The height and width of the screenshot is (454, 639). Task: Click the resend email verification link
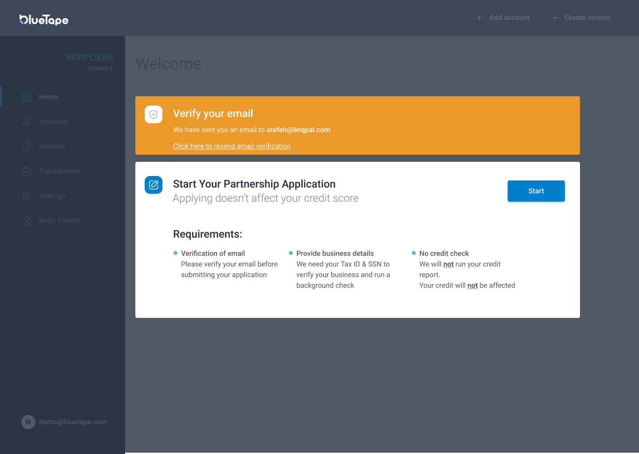232,146
